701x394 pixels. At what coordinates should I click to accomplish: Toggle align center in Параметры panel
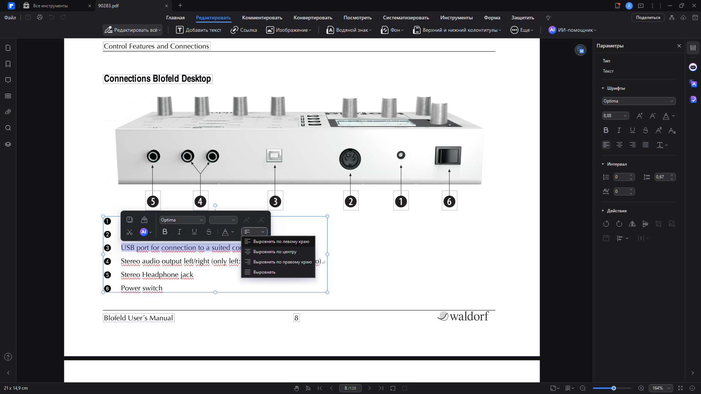[619, 145]
